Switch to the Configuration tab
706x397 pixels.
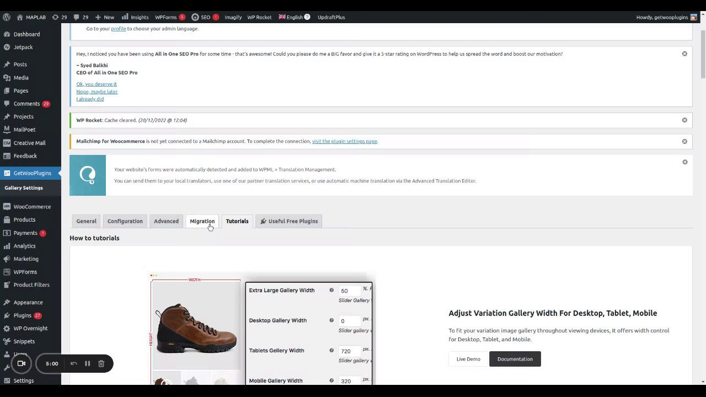tap(125, 221)
